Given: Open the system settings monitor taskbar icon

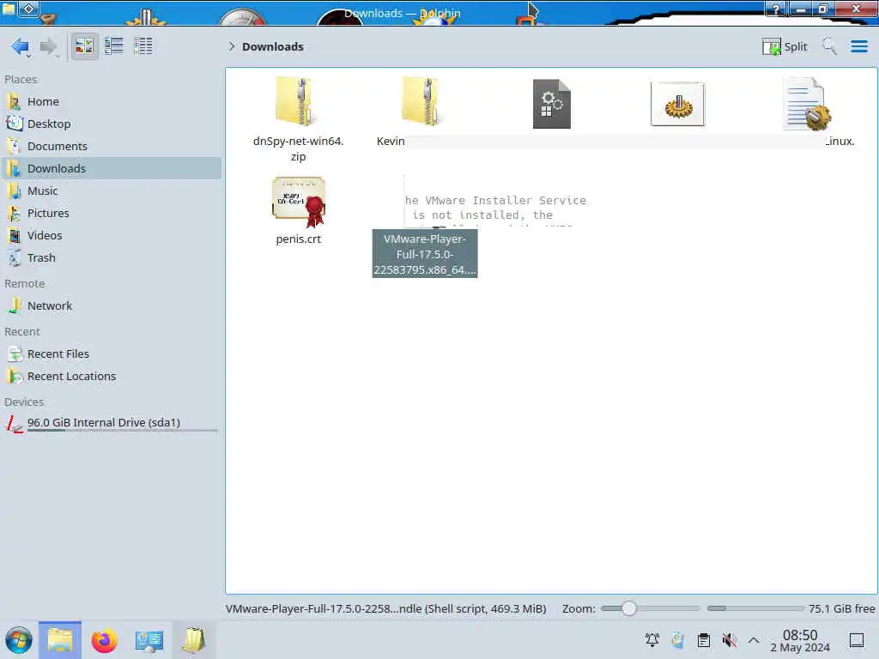Looking at the screenshot, I should coord(149,640).
